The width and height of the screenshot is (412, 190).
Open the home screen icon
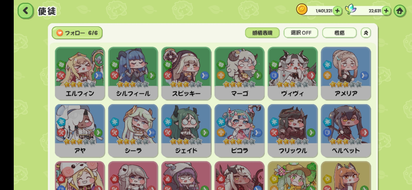[400, 11]
